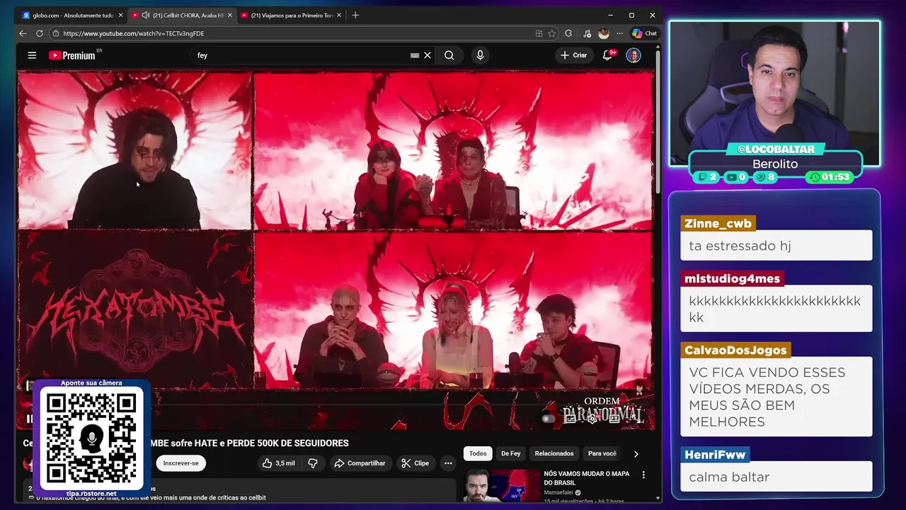This screenshot has width=906, height=510.
Task: Toggle the autoplay switch in player
Action: 547,419
